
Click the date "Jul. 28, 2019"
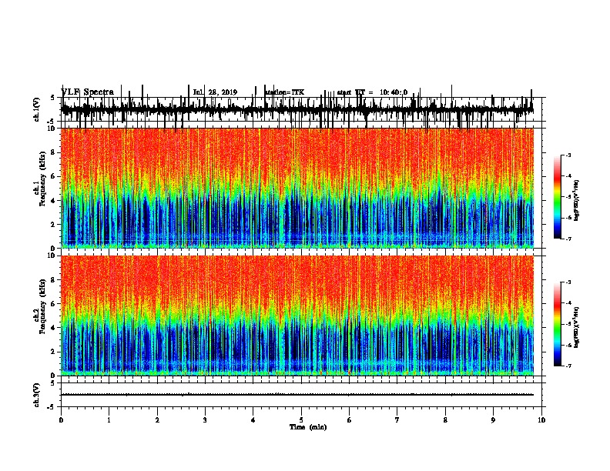[x=215, y=92]
